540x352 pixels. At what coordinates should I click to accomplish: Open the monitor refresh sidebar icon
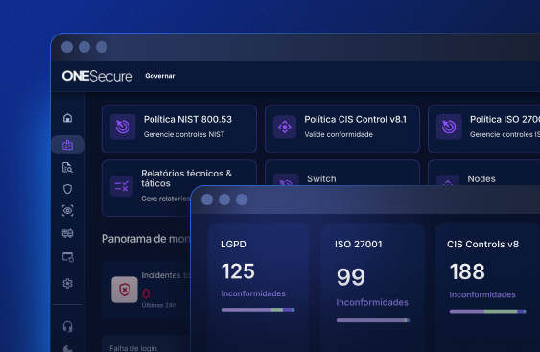(x=68, y=257)
